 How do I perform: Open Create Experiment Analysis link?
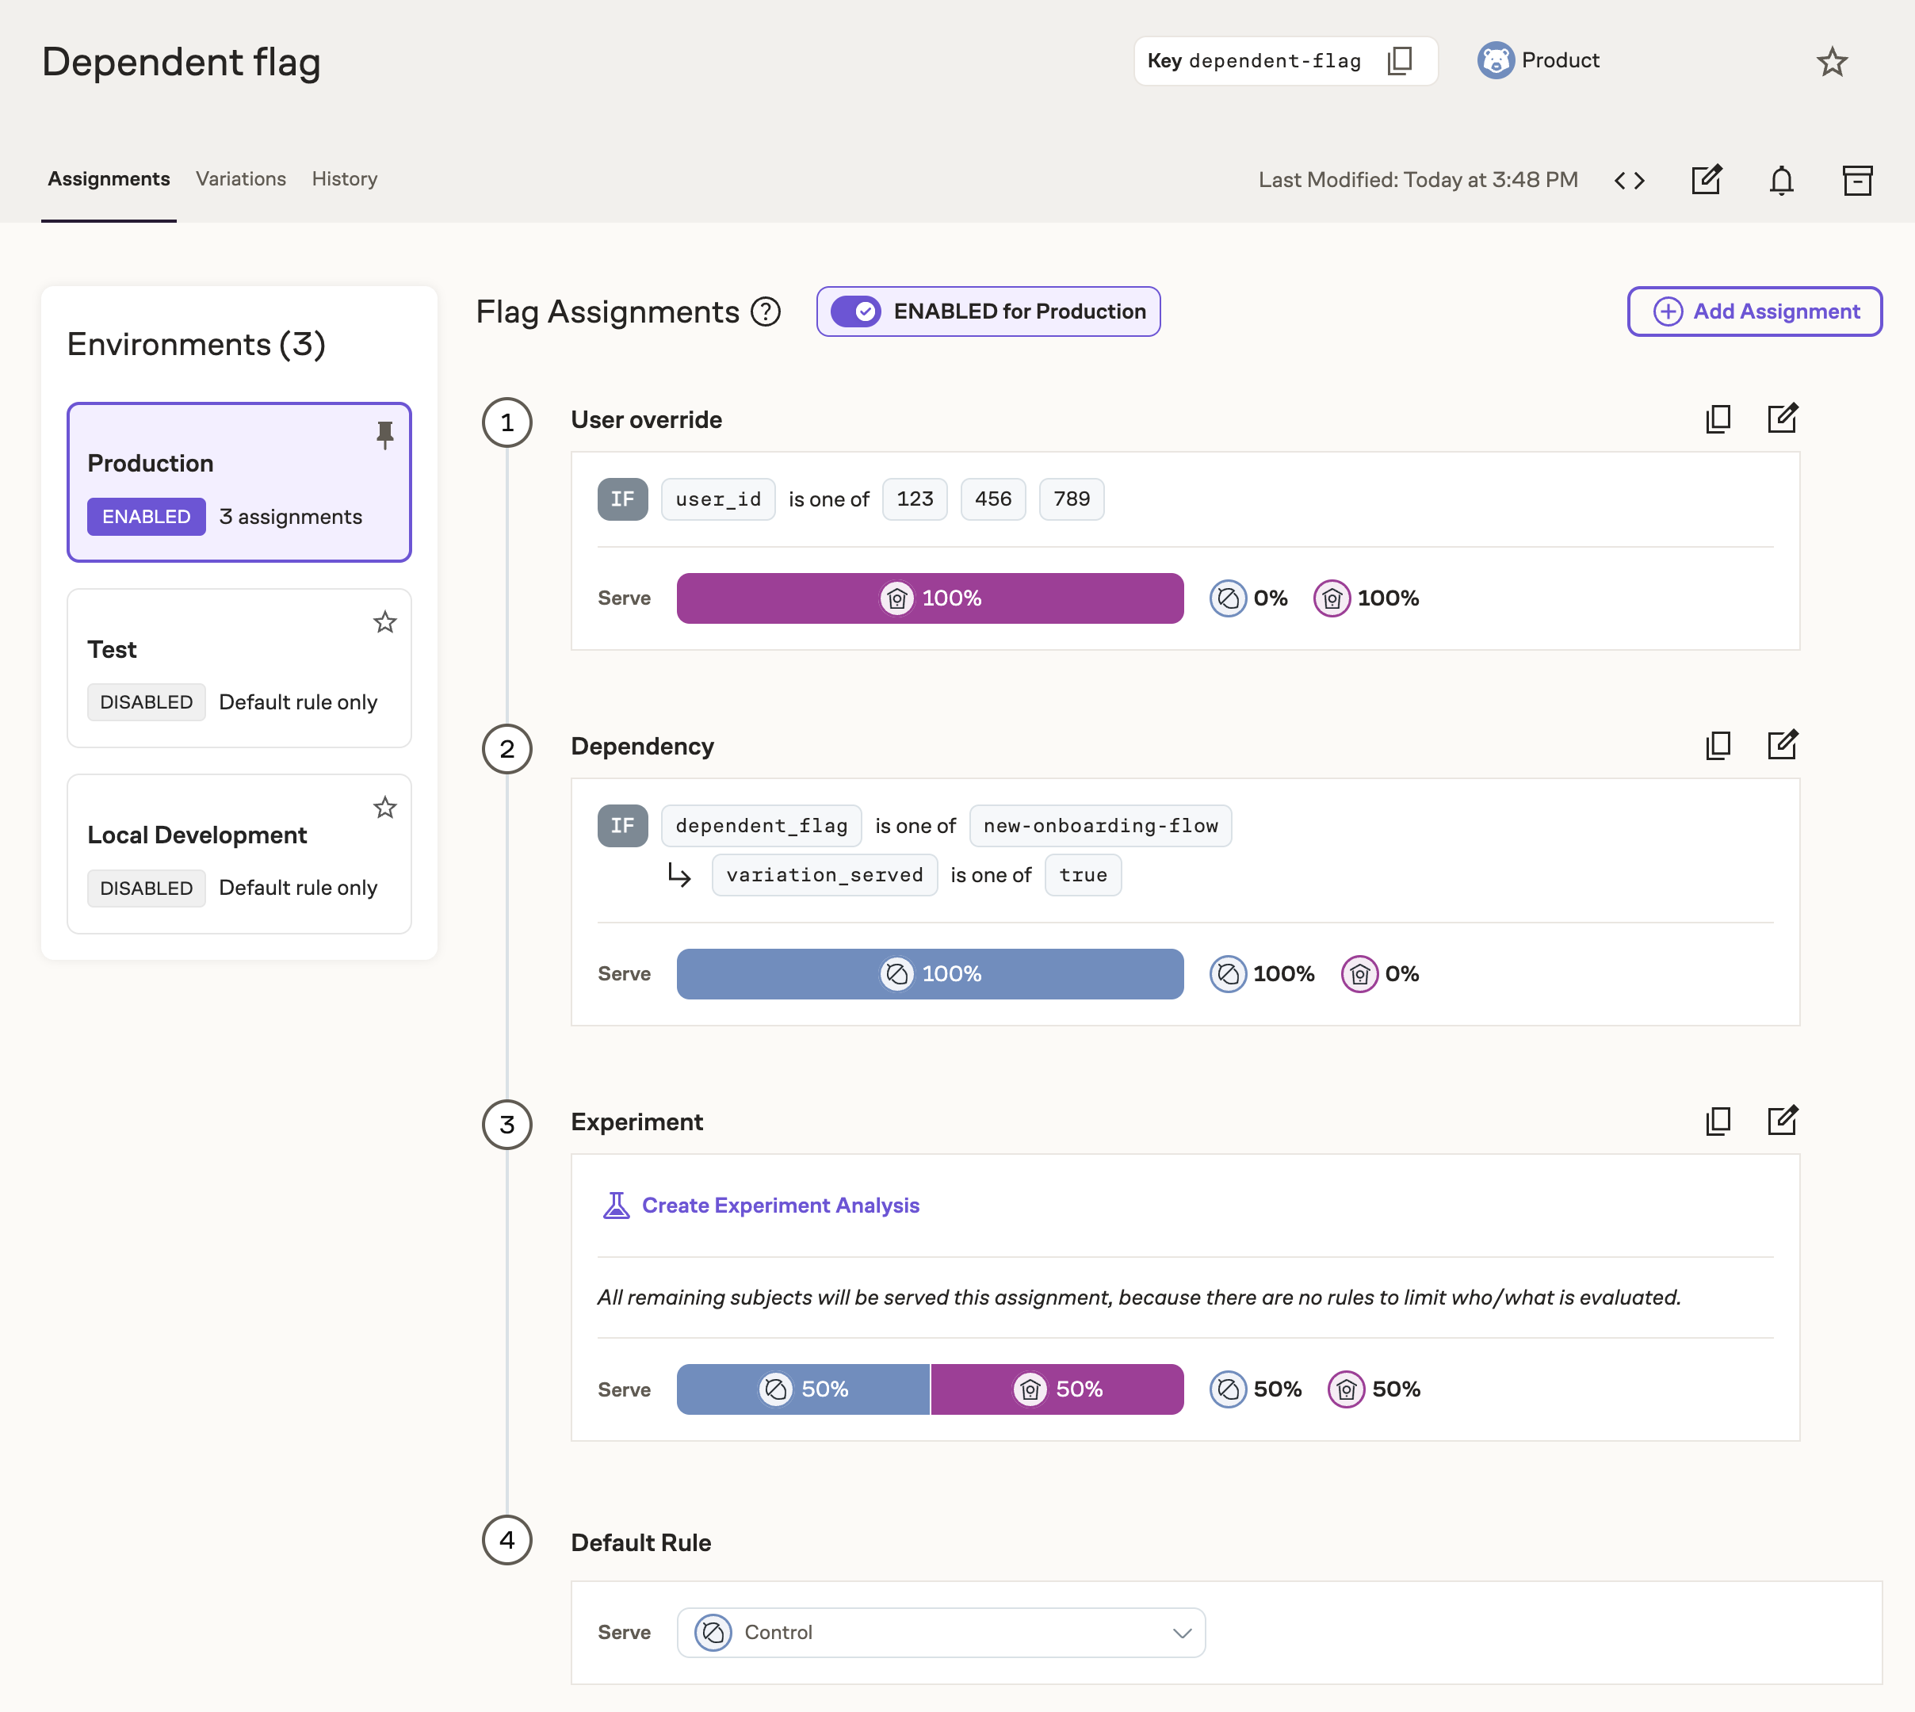pyautogui.click(x=780, y=1205)
